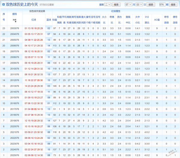Click issue number 2016076
Screen dimensions: 180x158
[x=15, y=103]
